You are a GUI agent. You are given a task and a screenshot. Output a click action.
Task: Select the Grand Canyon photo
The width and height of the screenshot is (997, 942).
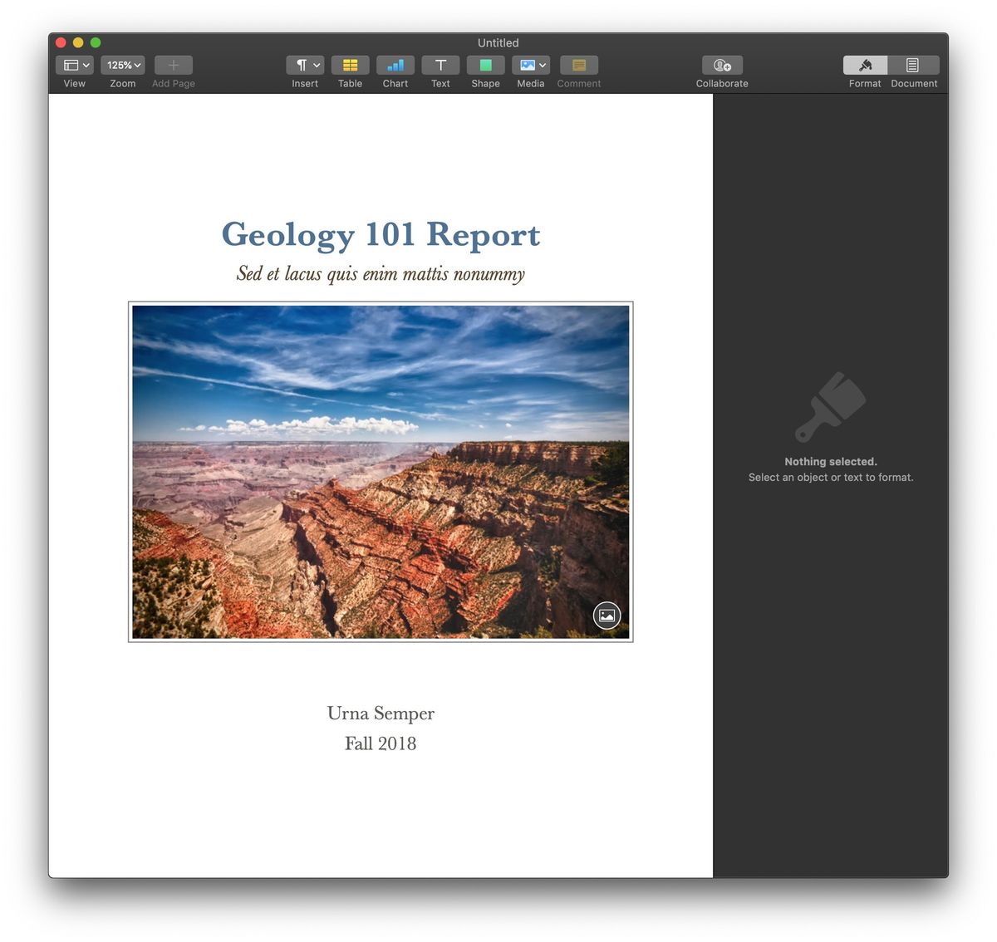(381, 472)
